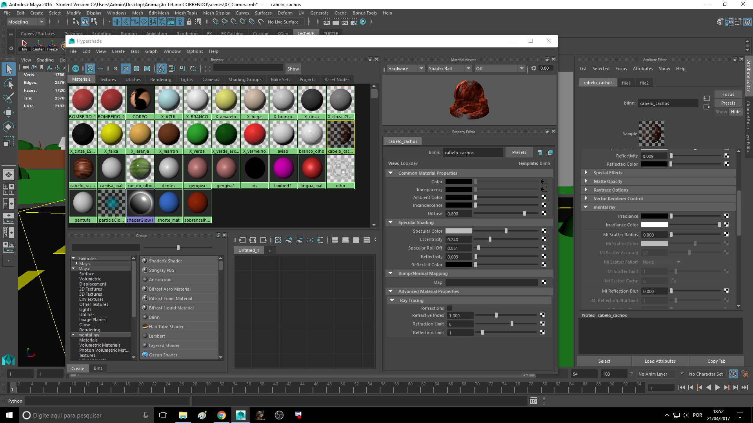Open the Textures tab in browser

(x=108, y=80)
